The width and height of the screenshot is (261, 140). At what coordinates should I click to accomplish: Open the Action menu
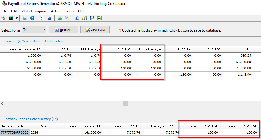[x=56, y=11]
